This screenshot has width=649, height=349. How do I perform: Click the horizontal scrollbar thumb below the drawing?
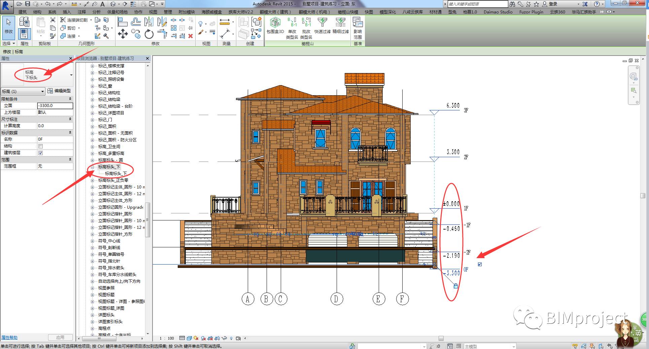tap(441, 338)
